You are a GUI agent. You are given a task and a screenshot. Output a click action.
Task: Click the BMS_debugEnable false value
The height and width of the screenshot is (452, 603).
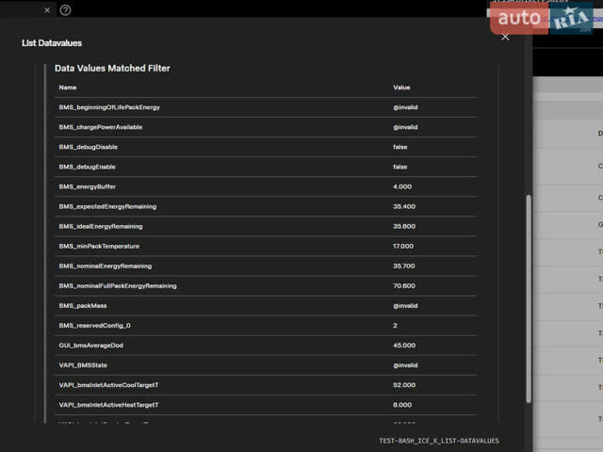point(400,167)
